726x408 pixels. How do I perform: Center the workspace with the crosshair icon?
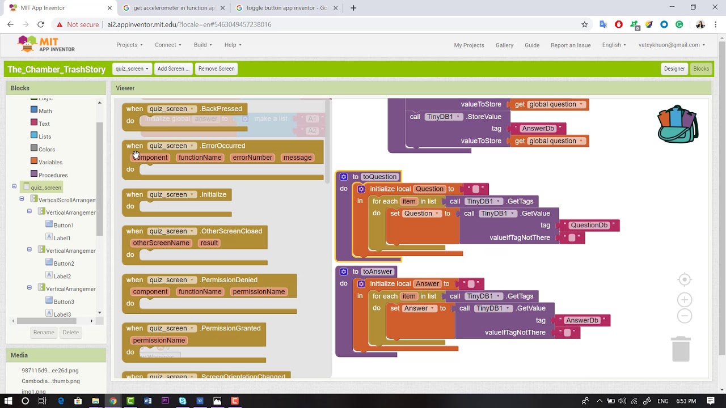685,279
